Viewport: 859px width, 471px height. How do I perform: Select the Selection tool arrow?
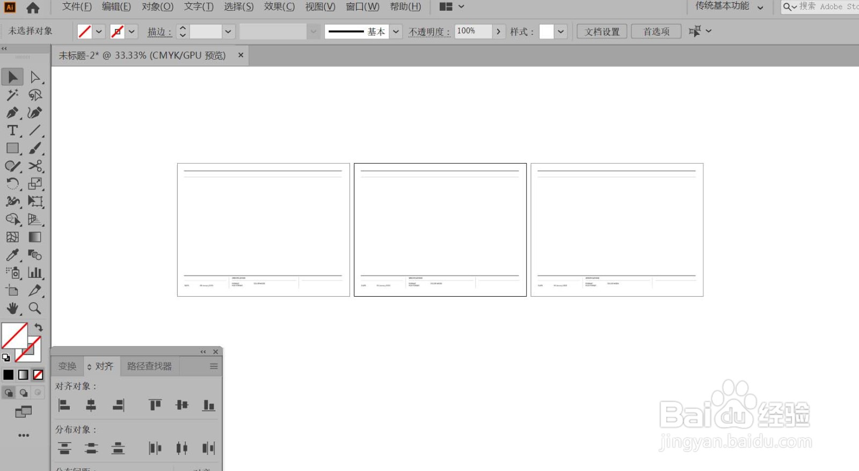click(12, 77)
